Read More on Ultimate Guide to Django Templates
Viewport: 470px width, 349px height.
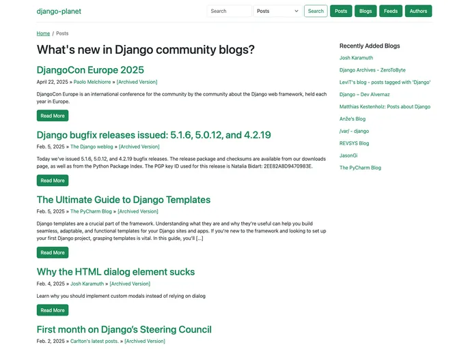tap(53, 253)
